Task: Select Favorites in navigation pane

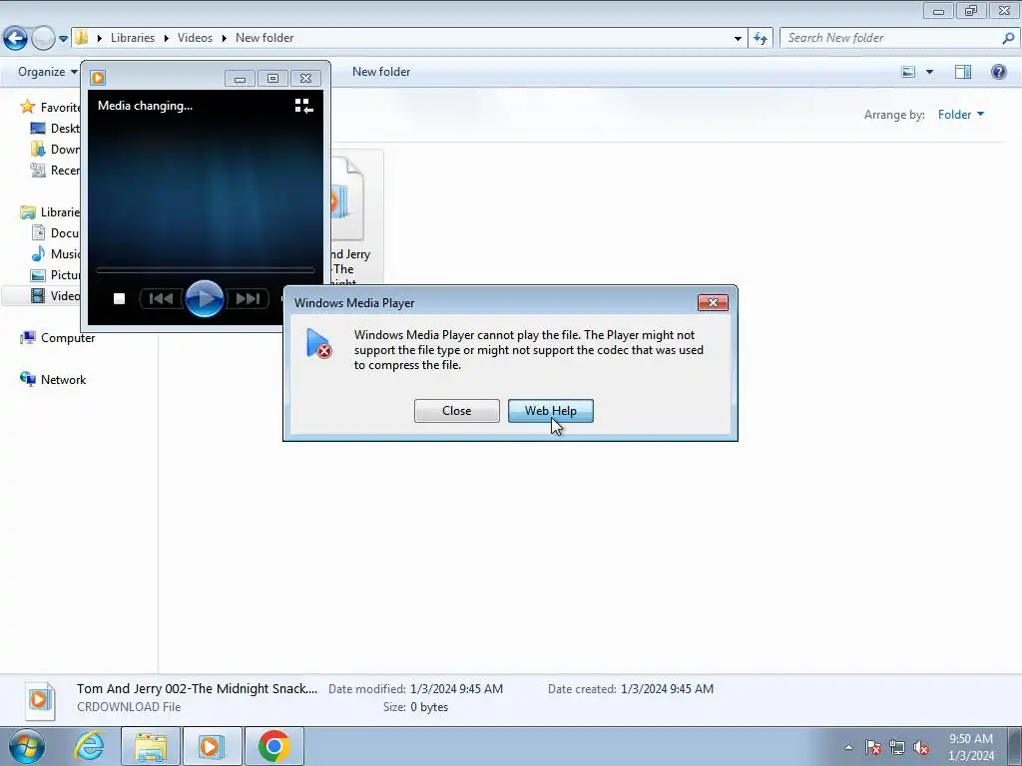Action: tap(50, 107)
